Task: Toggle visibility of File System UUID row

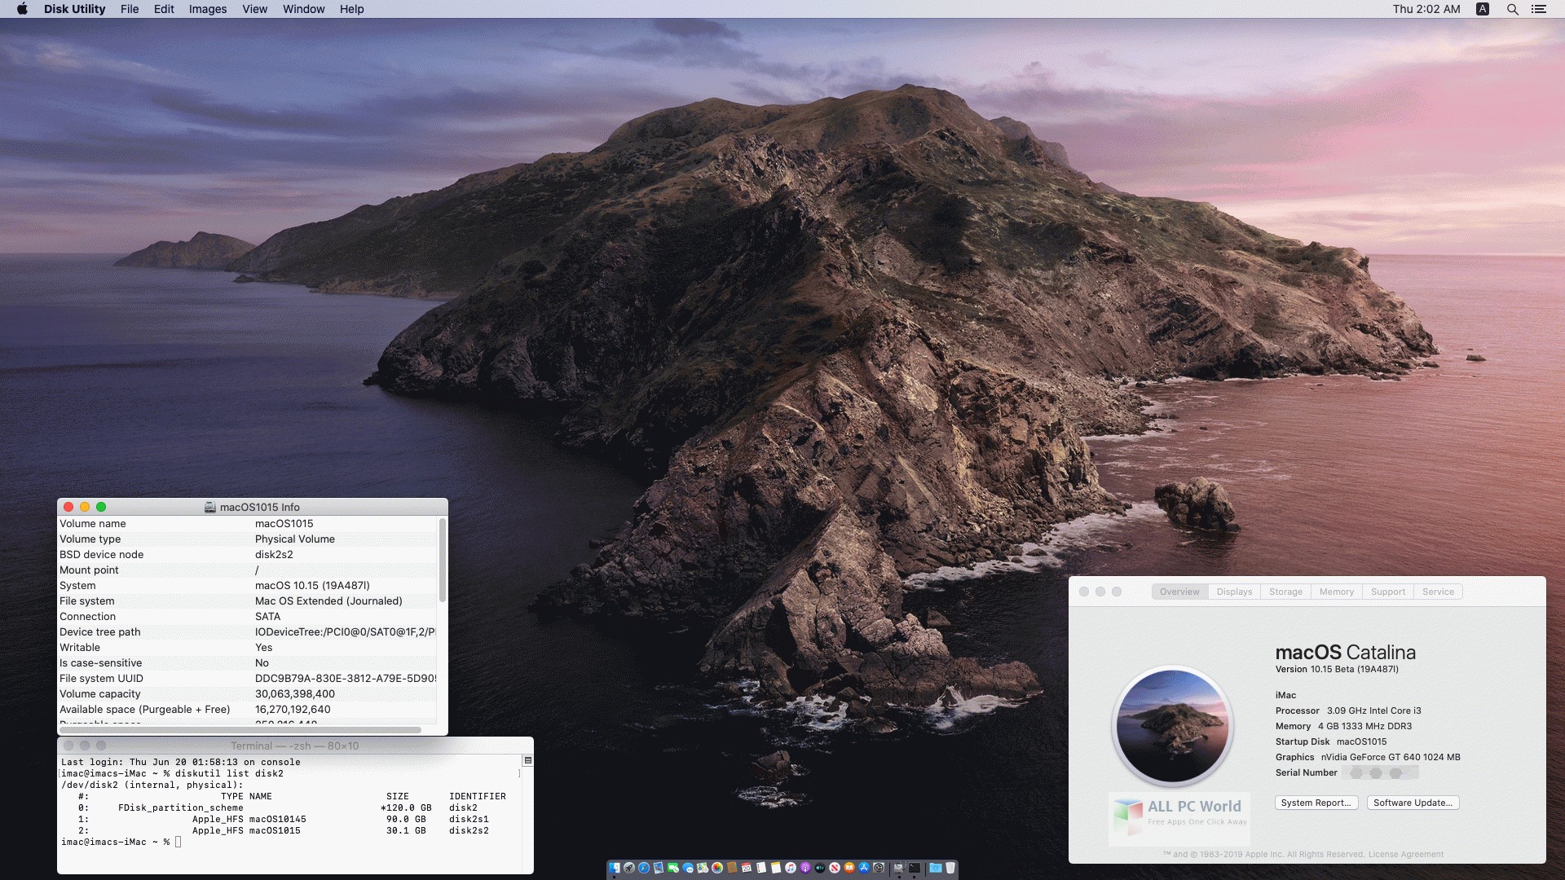Action: (x=101, y=678)
